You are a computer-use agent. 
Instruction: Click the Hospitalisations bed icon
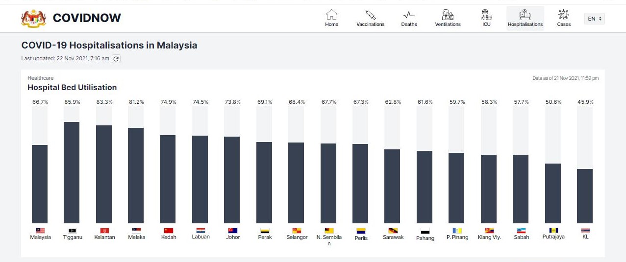[525, 14]
